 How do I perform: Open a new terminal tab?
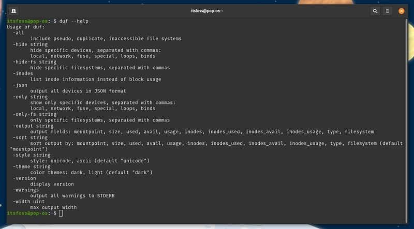pos(13,10)
